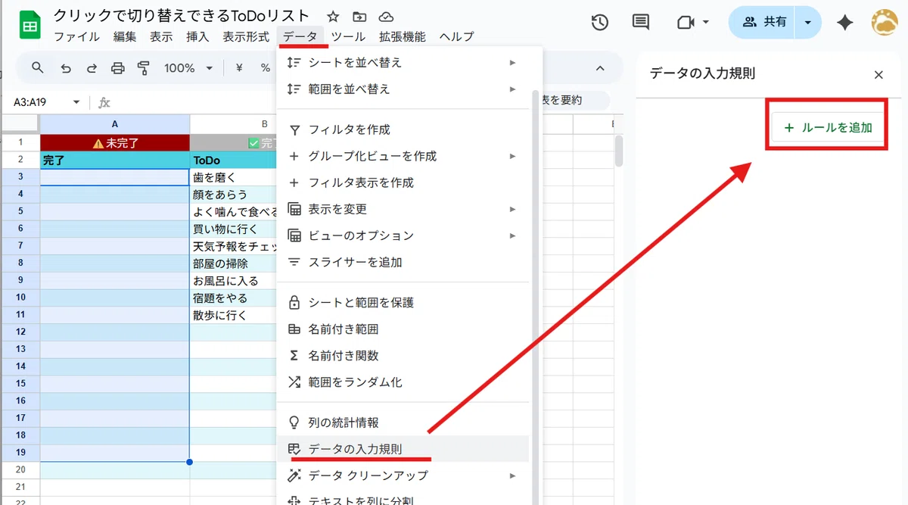
Task: Click the document title text
Action: click(182, 16)
